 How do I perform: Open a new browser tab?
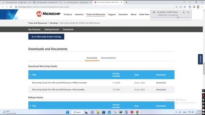126,2
